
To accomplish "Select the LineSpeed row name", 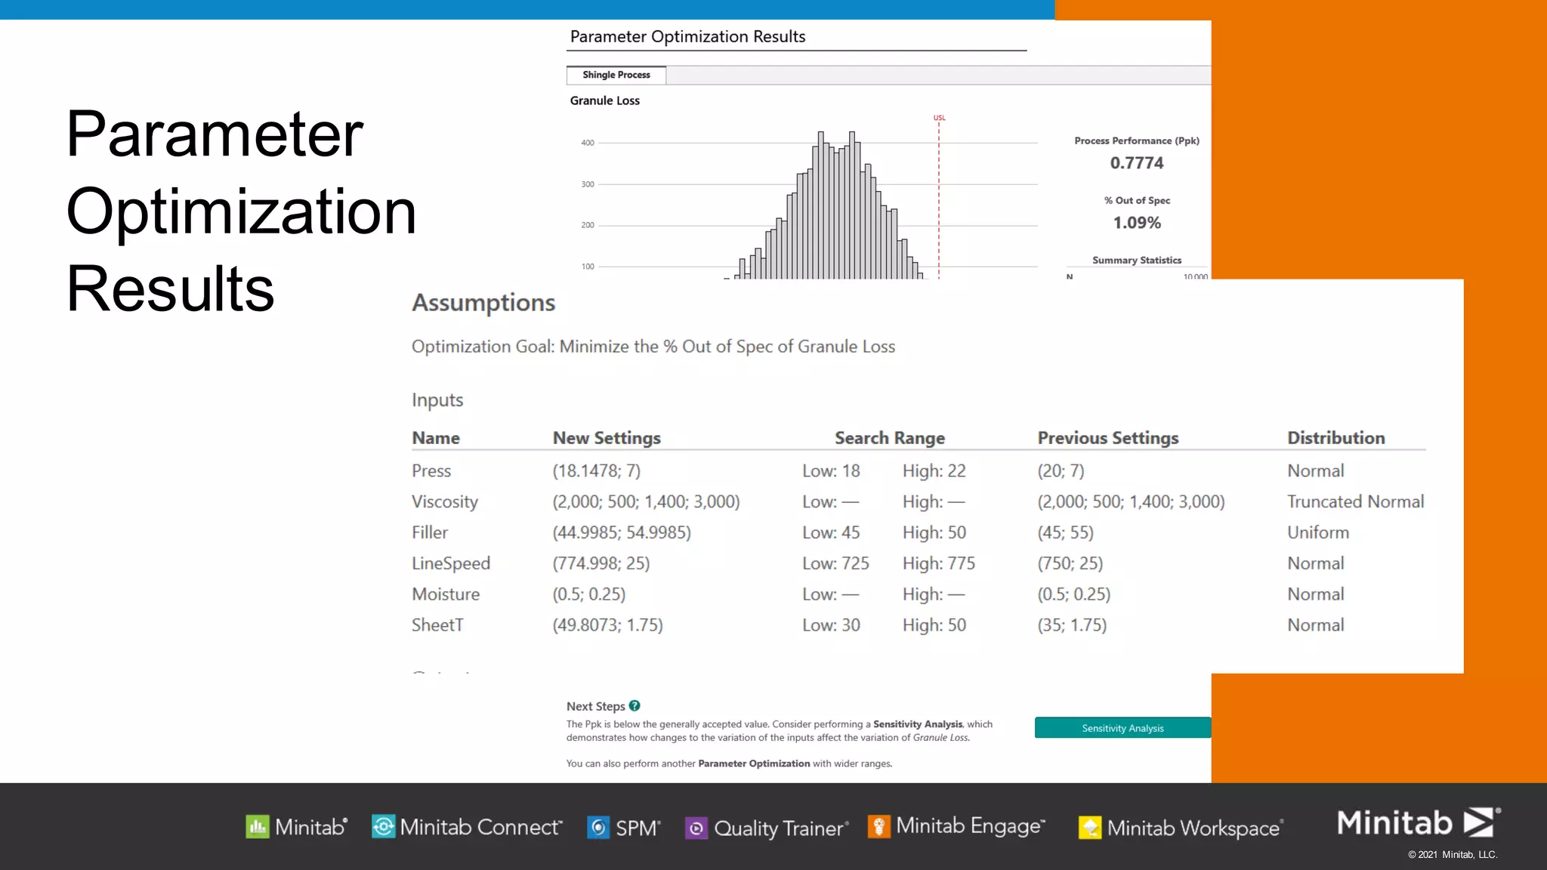I will pos(451,563).
